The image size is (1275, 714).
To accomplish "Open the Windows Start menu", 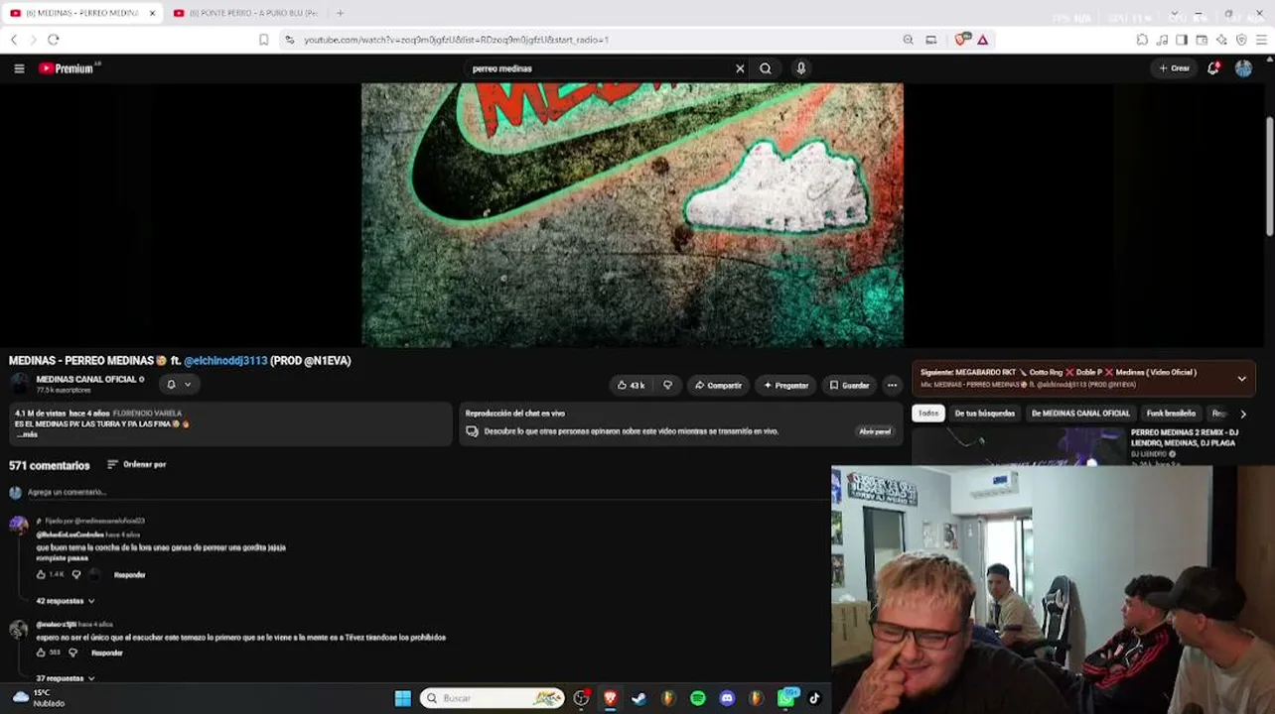I will coord(403,698).
